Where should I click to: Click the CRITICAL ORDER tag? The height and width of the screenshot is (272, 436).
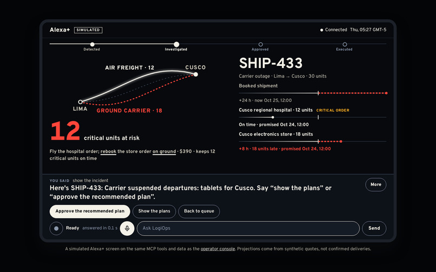point(333,110)
